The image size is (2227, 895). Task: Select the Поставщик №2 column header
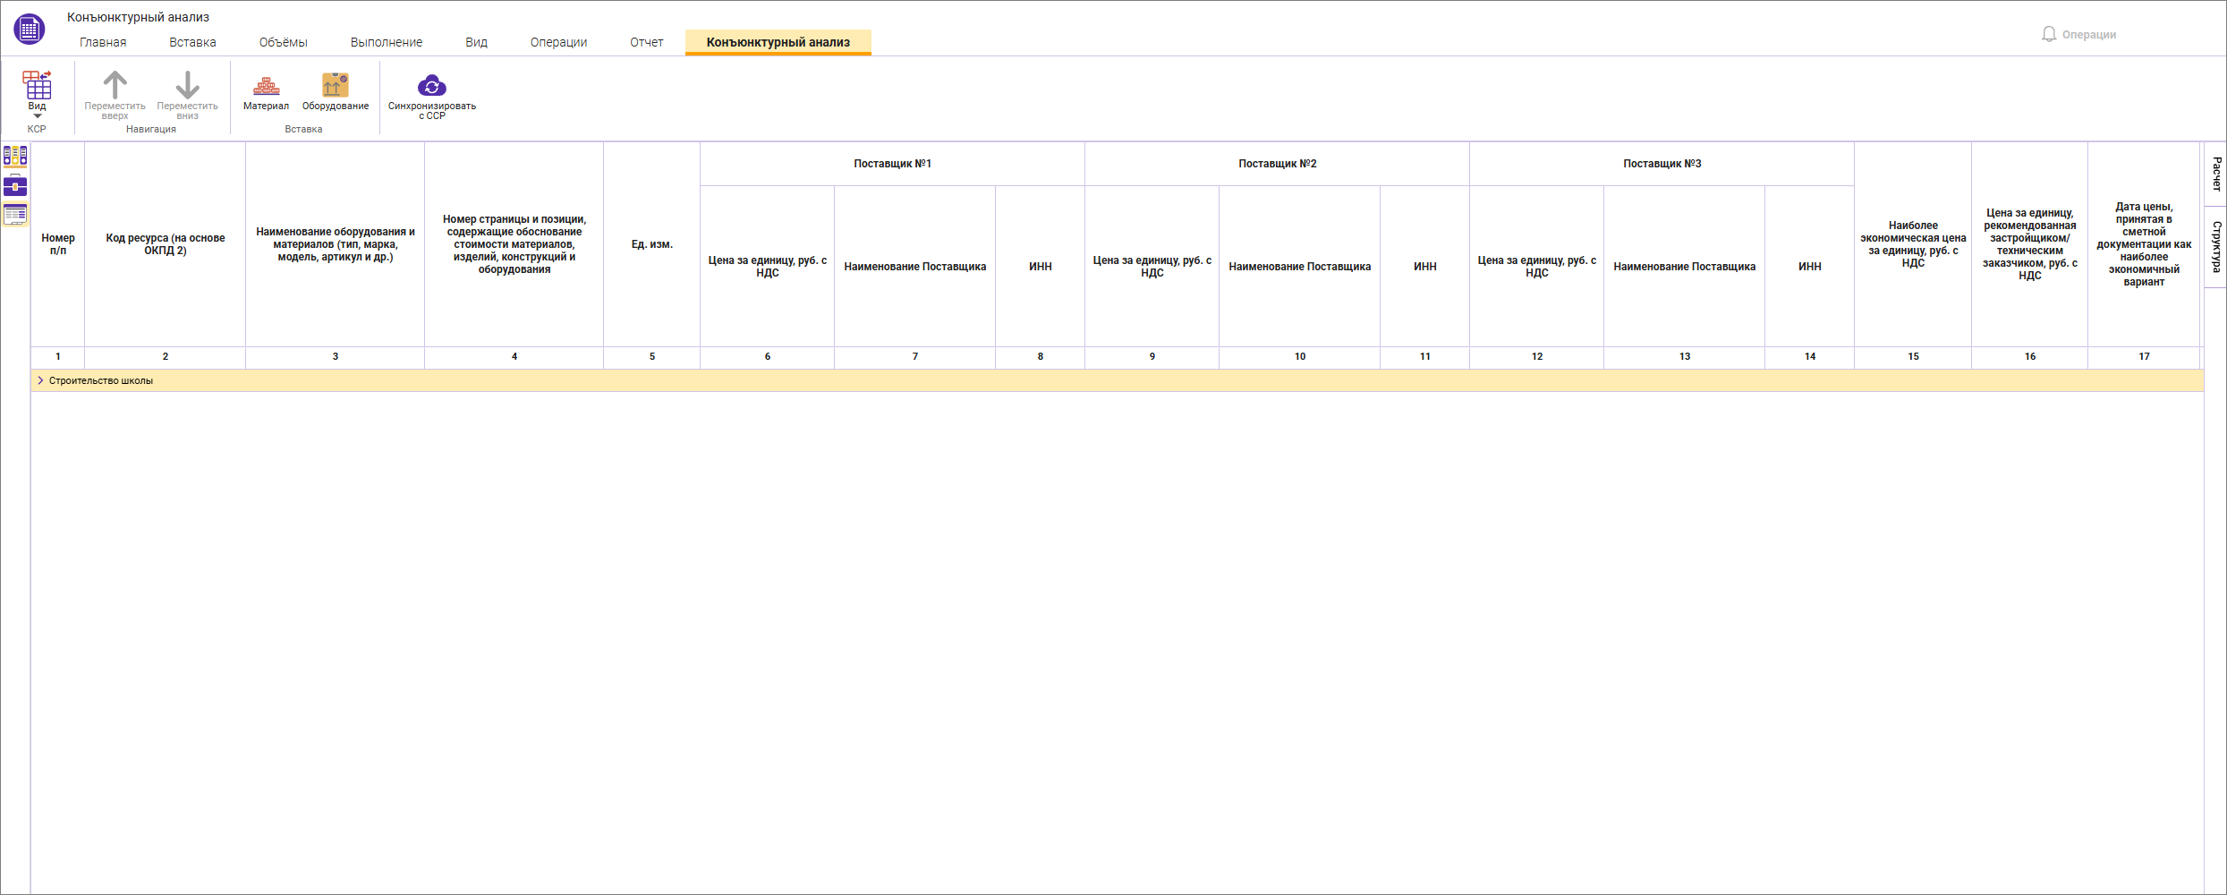(1277, 164)
